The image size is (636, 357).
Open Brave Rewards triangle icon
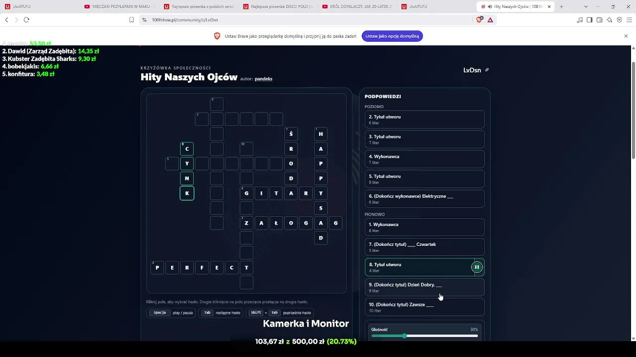[x=490, y=20]
